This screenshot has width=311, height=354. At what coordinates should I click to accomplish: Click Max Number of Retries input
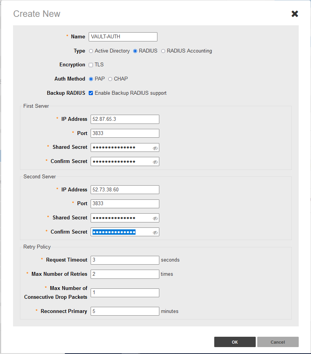[125, 274]
